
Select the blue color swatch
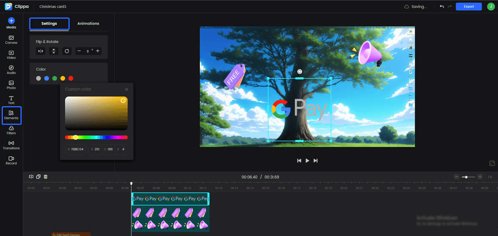pos(47,78)
